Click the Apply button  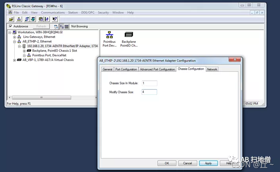pyautogui.click(x=209, y=163)
